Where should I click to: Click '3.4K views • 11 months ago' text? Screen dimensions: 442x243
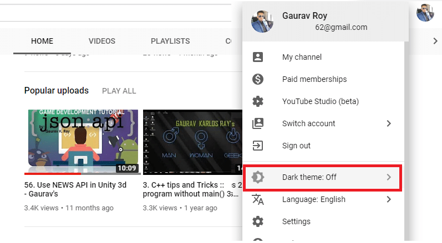69,208
